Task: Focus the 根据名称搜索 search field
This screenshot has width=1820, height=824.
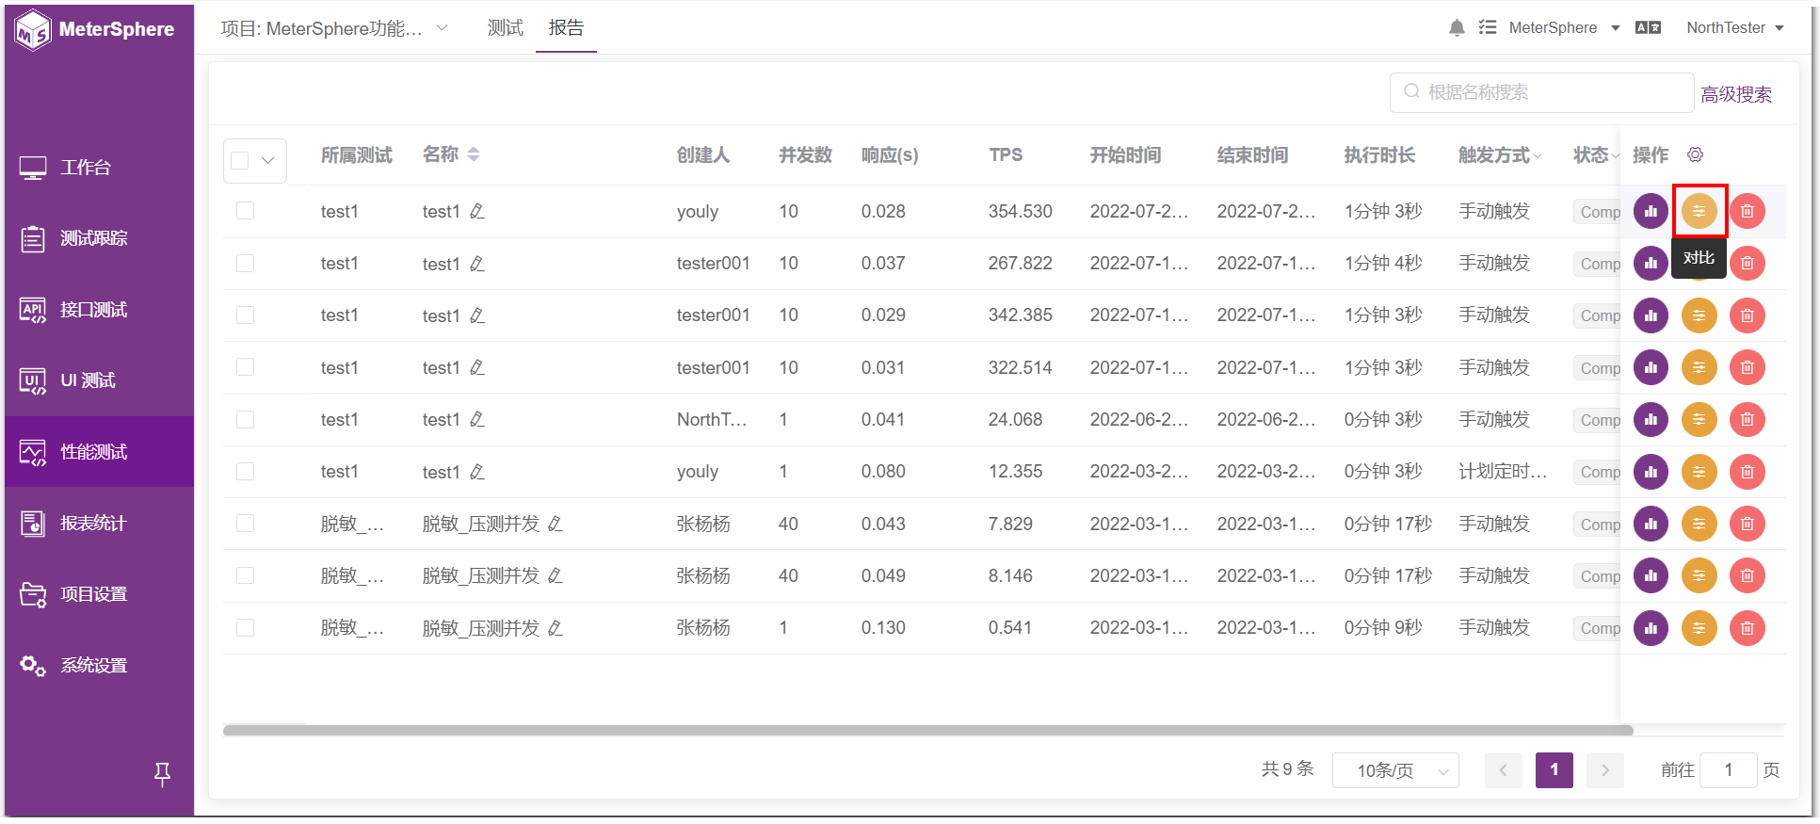Action: pyautogui.click(x=1541, y=92)
